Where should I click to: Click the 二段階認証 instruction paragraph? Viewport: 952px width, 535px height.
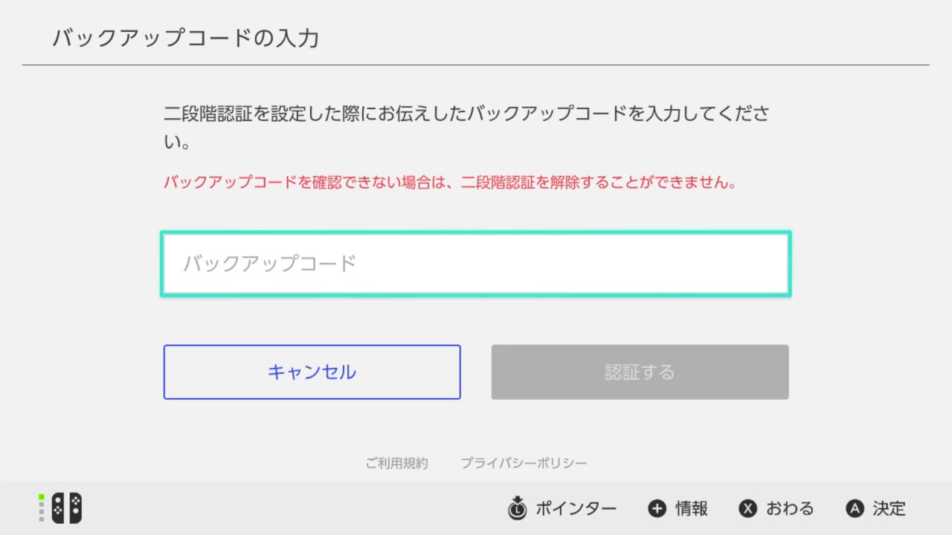tap(466, 127)
